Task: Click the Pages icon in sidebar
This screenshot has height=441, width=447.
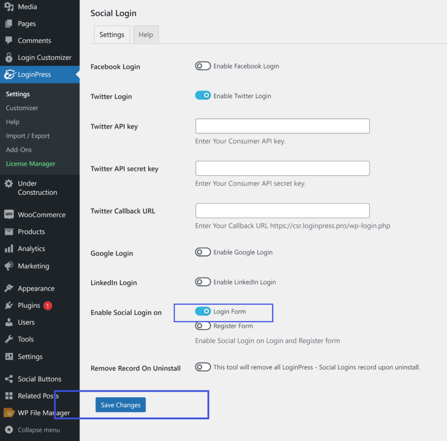Action: tap(9, 24)
